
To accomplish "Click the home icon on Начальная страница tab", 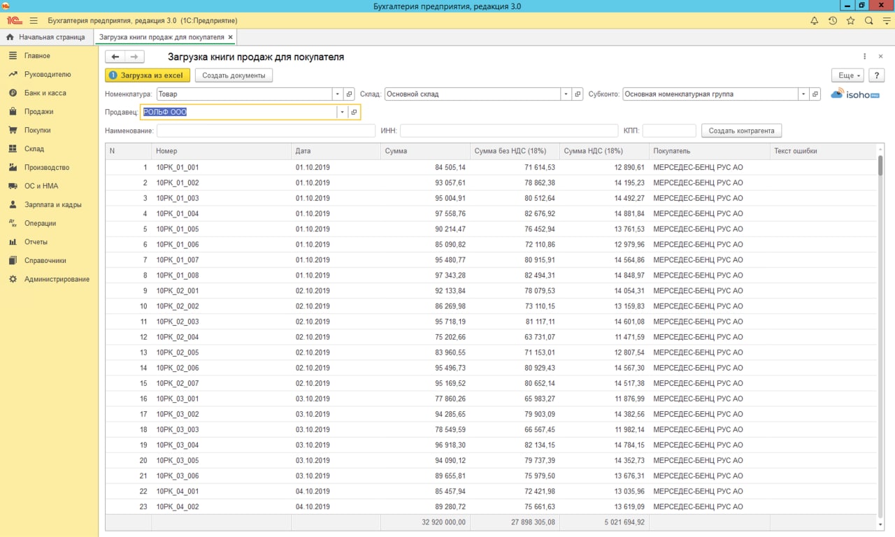I will [x=10, y=36].
